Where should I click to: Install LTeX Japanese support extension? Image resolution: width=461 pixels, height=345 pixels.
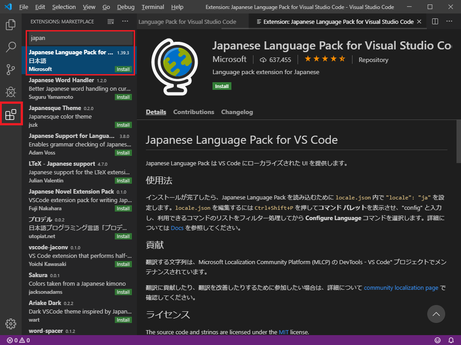[x=123, y=181]
